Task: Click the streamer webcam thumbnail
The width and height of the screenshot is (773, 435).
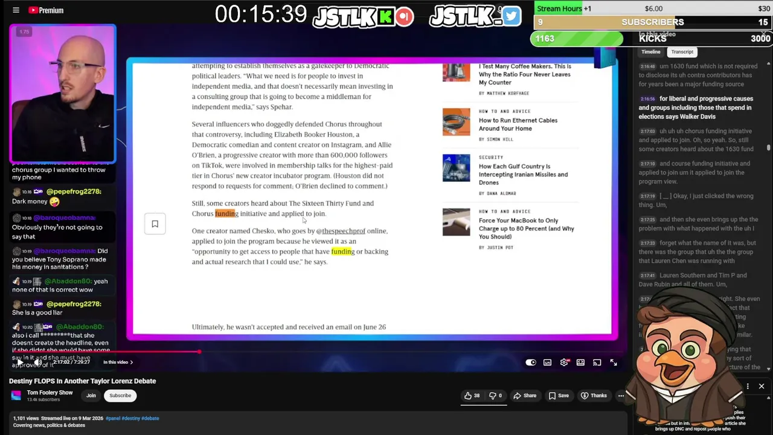Action: click(x=62, y=94)
